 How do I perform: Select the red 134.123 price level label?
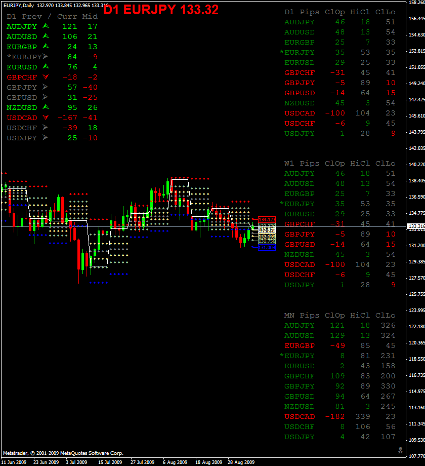[x=267, y=220]
